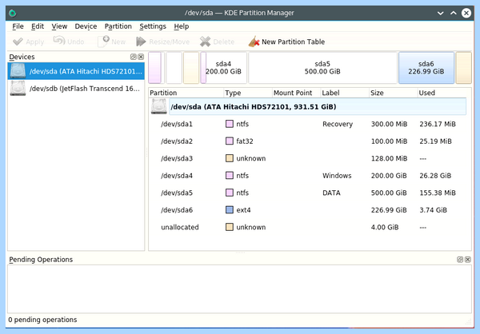The width and height of the screenshot is (480, 334).
Task: Sort by Size column header
Action: click(393, 93)
